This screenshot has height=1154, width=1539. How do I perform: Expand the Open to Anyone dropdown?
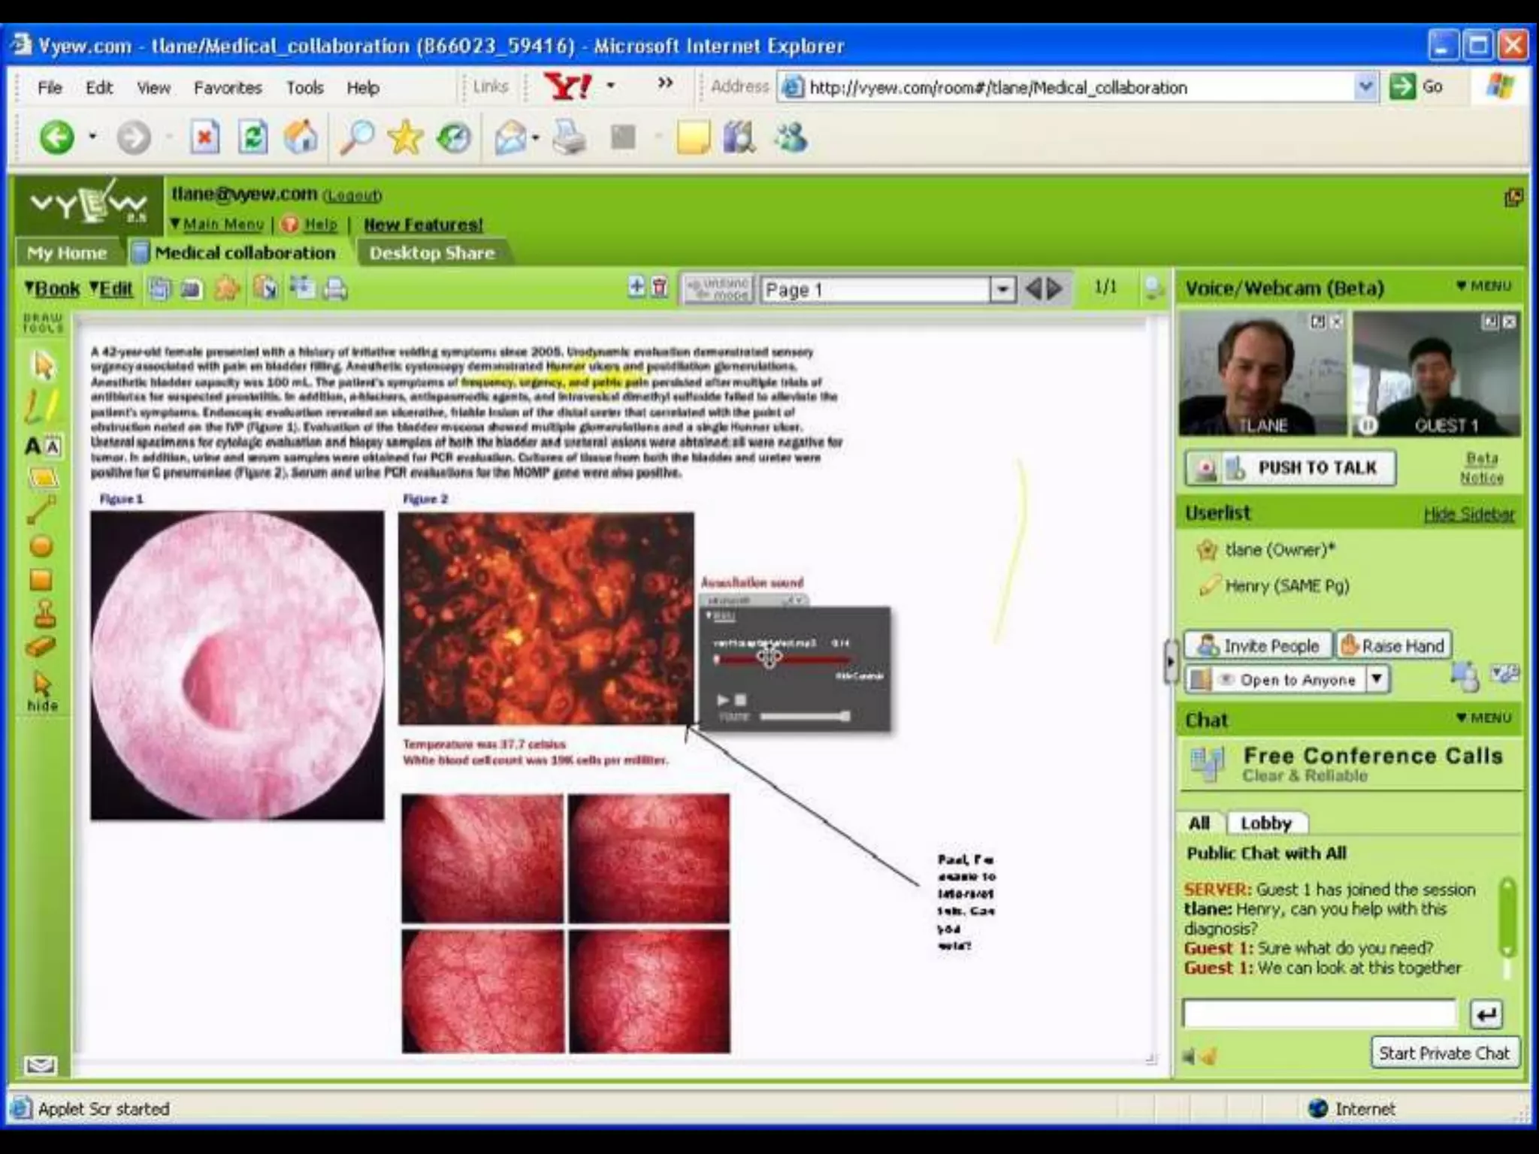pos(1376,679)
